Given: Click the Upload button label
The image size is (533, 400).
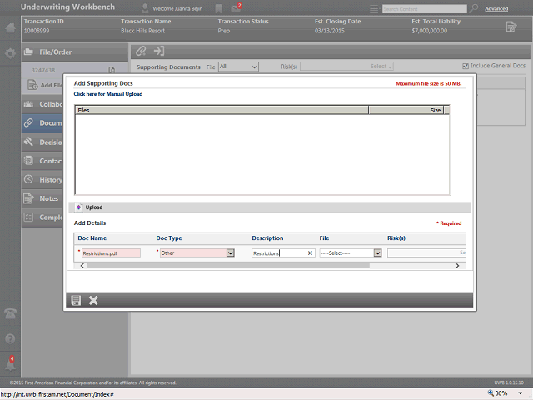Looking at the screenshot, I should pyautogui.click(x=94, y=207).
